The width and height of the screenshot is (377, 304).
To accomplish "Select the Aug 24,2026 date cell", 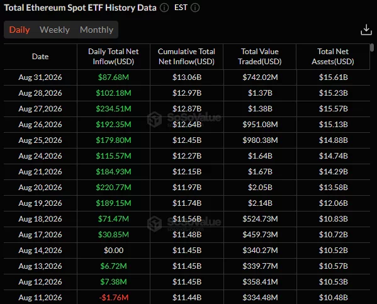I will tap(40, 156).
